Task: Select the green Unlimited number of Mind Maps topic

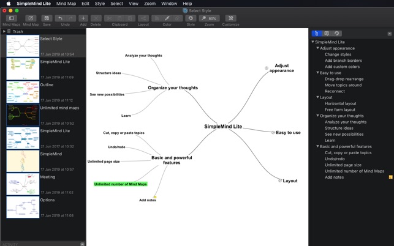Action: pos(120,184)
